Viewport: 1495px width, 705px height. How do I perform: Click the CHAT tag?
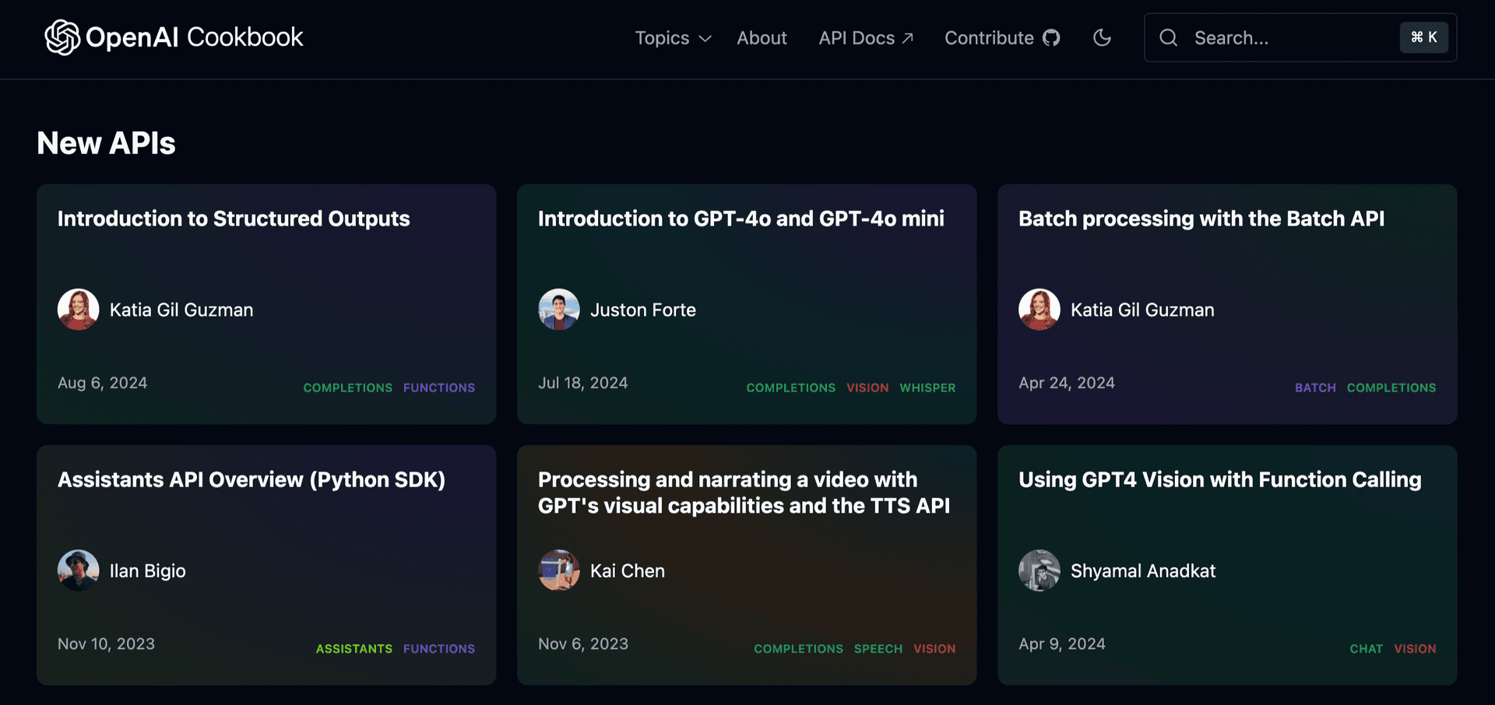click(1367, 649)
